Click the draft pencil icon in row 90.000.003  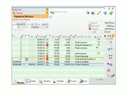(47, 62)
